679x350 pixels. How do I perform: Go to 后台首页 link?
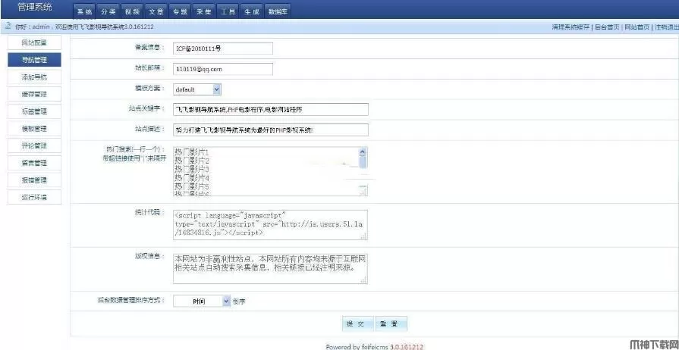(607, 27)
